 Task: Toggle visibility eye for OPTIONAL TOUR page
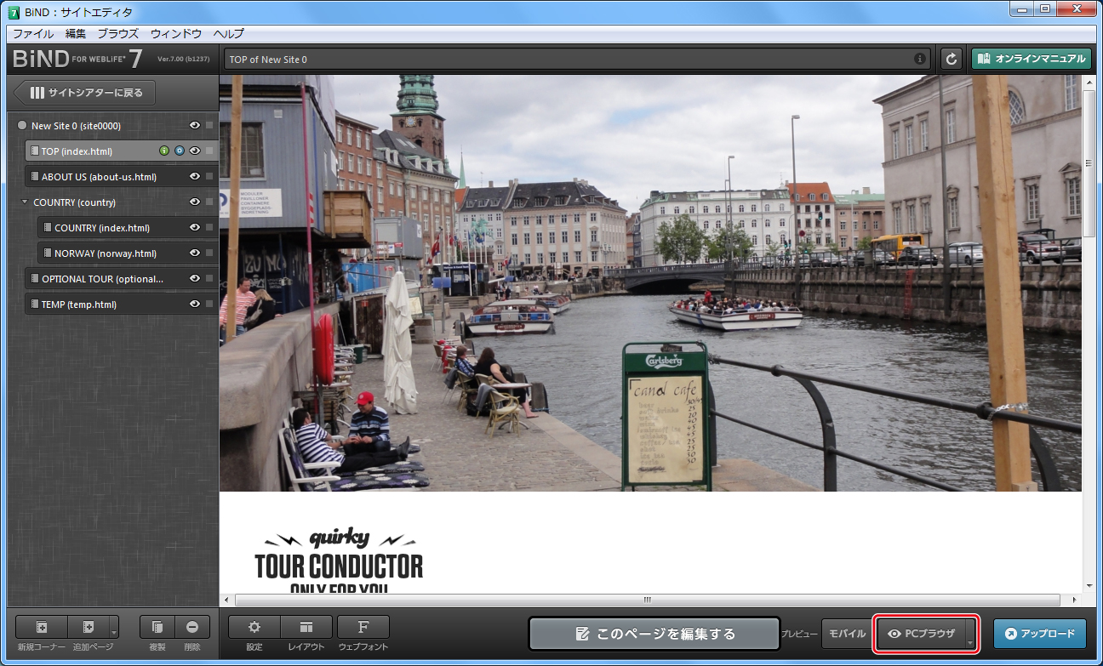[195, 279]
